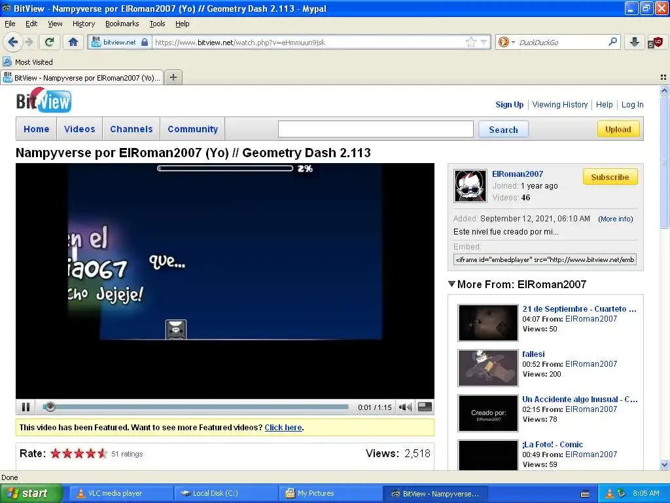Screen dimensions: 670x503
Task: Click the BitView search input field
Action: tap(376, 129)
